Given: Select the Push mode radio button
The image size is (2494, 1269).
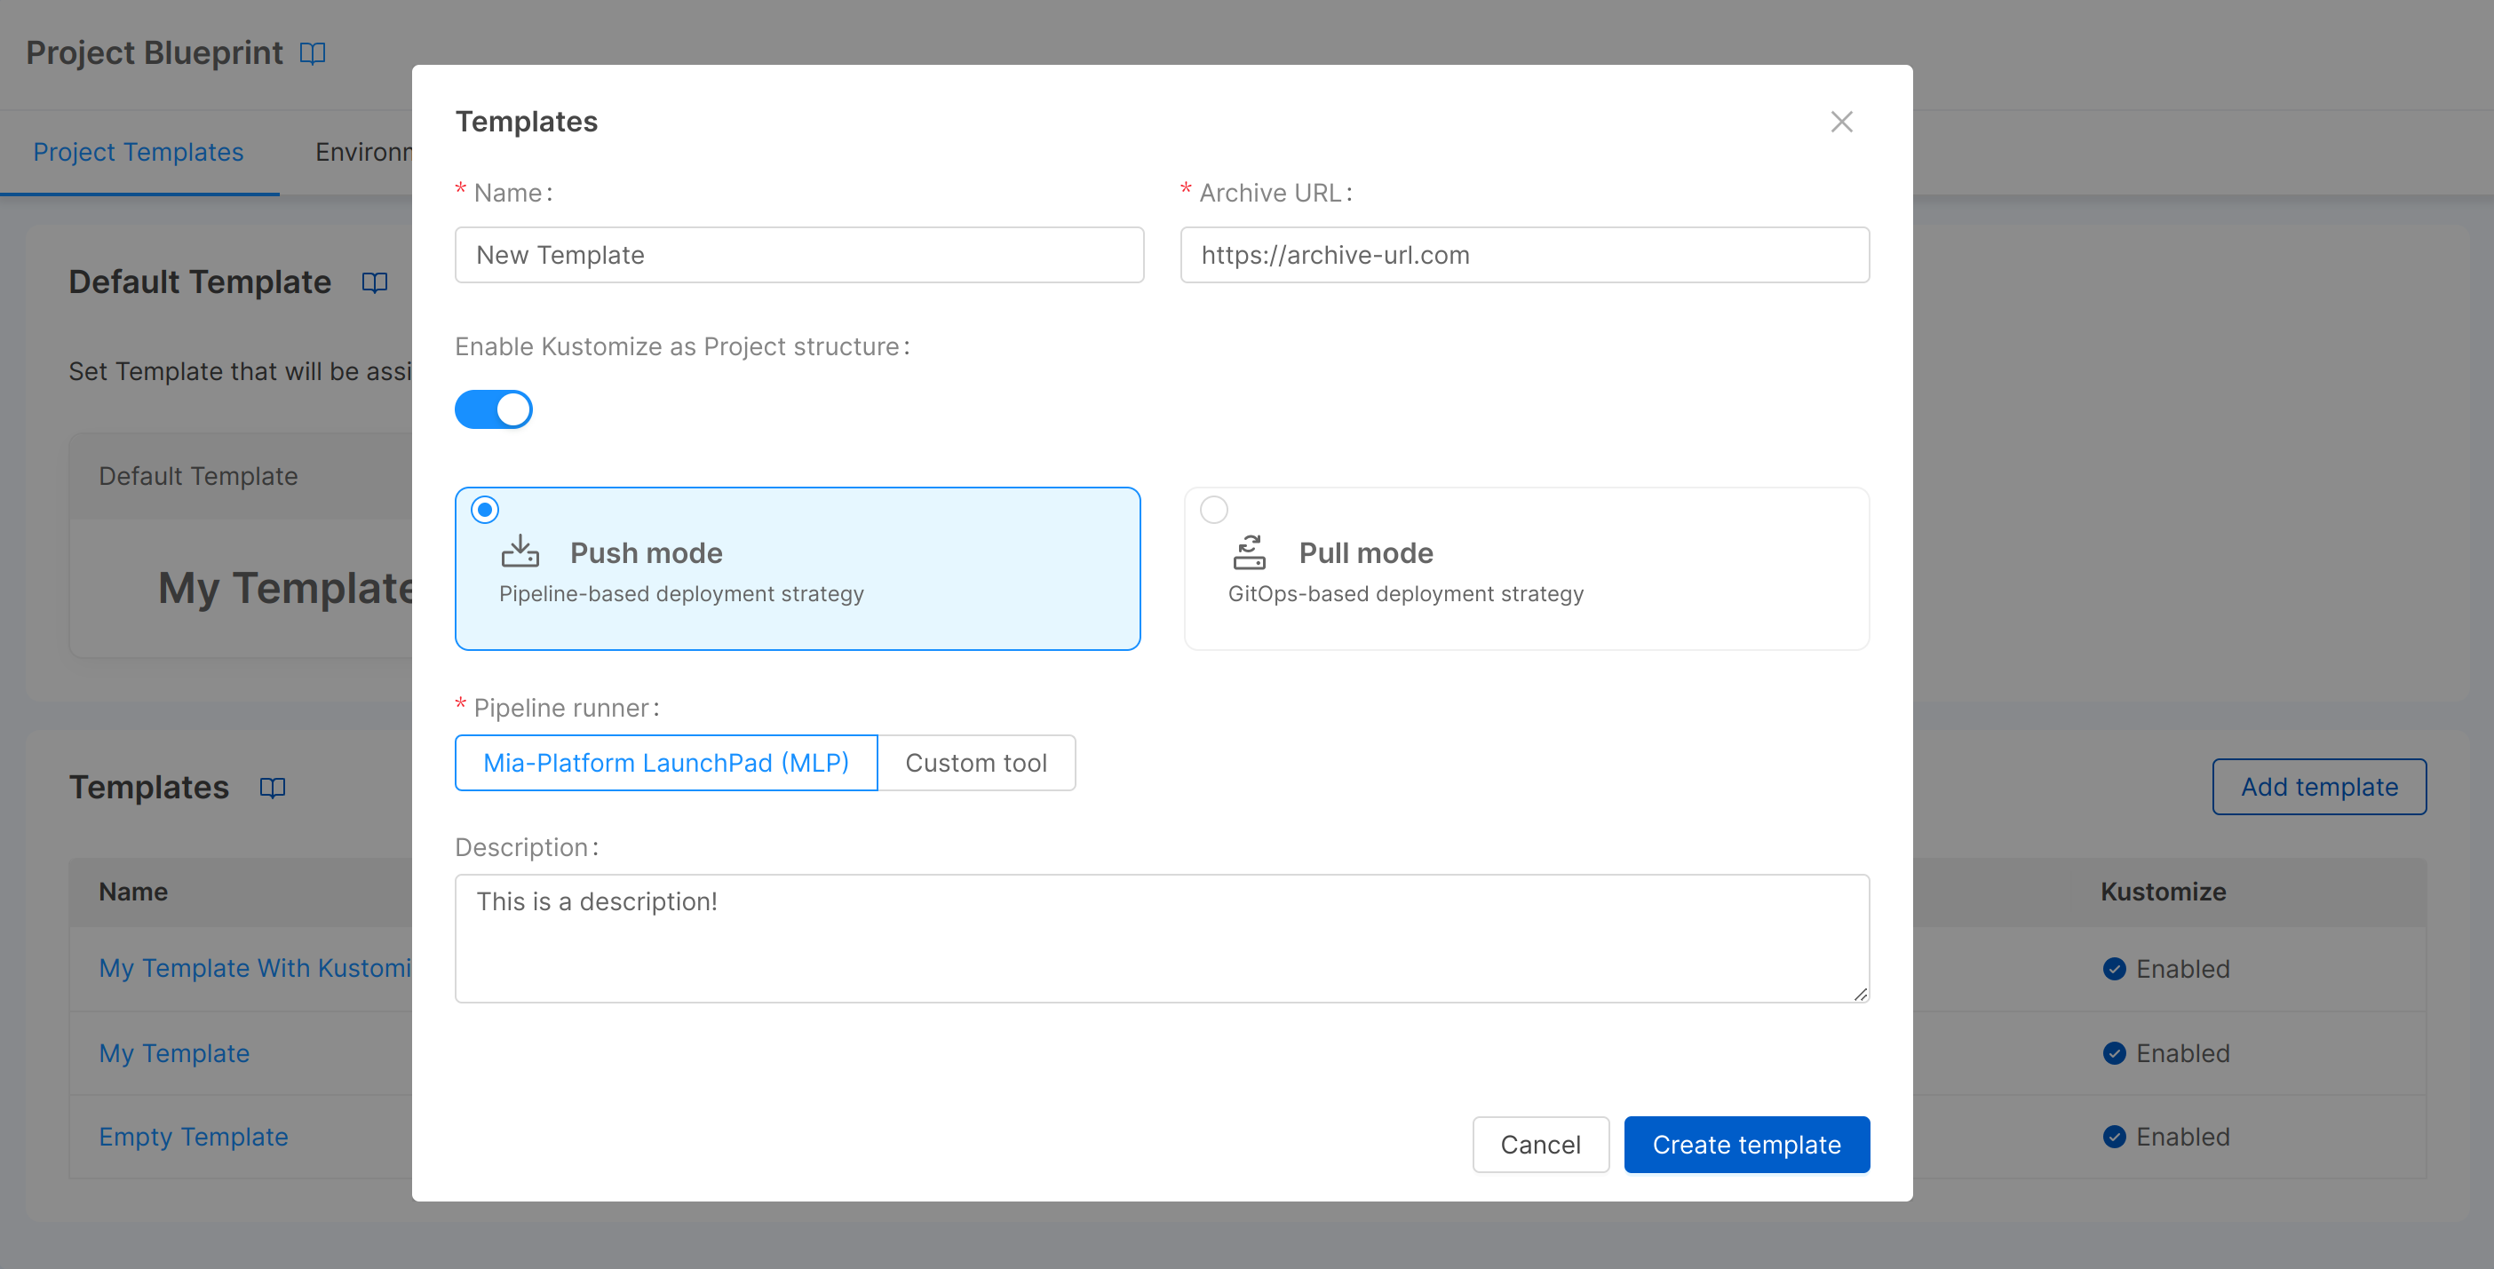Looking at the screenshot, I should 485,510.
